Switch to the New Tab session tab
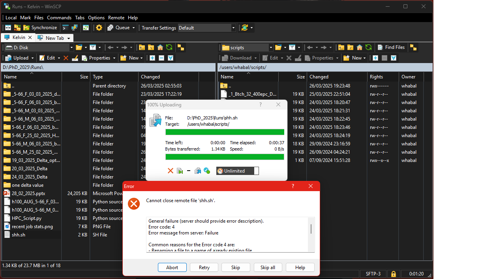 coord(54,38)
